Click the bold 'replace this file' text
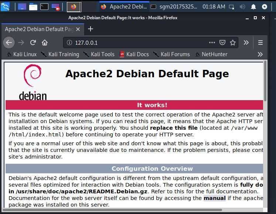 (174, 128)
